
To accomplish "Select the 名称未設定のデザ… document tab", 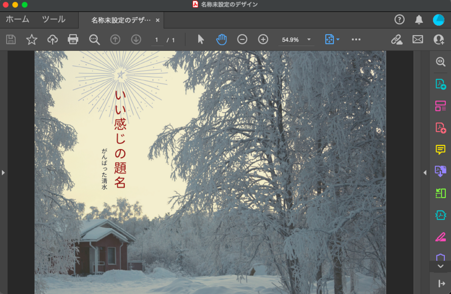I will click(121, 20).
